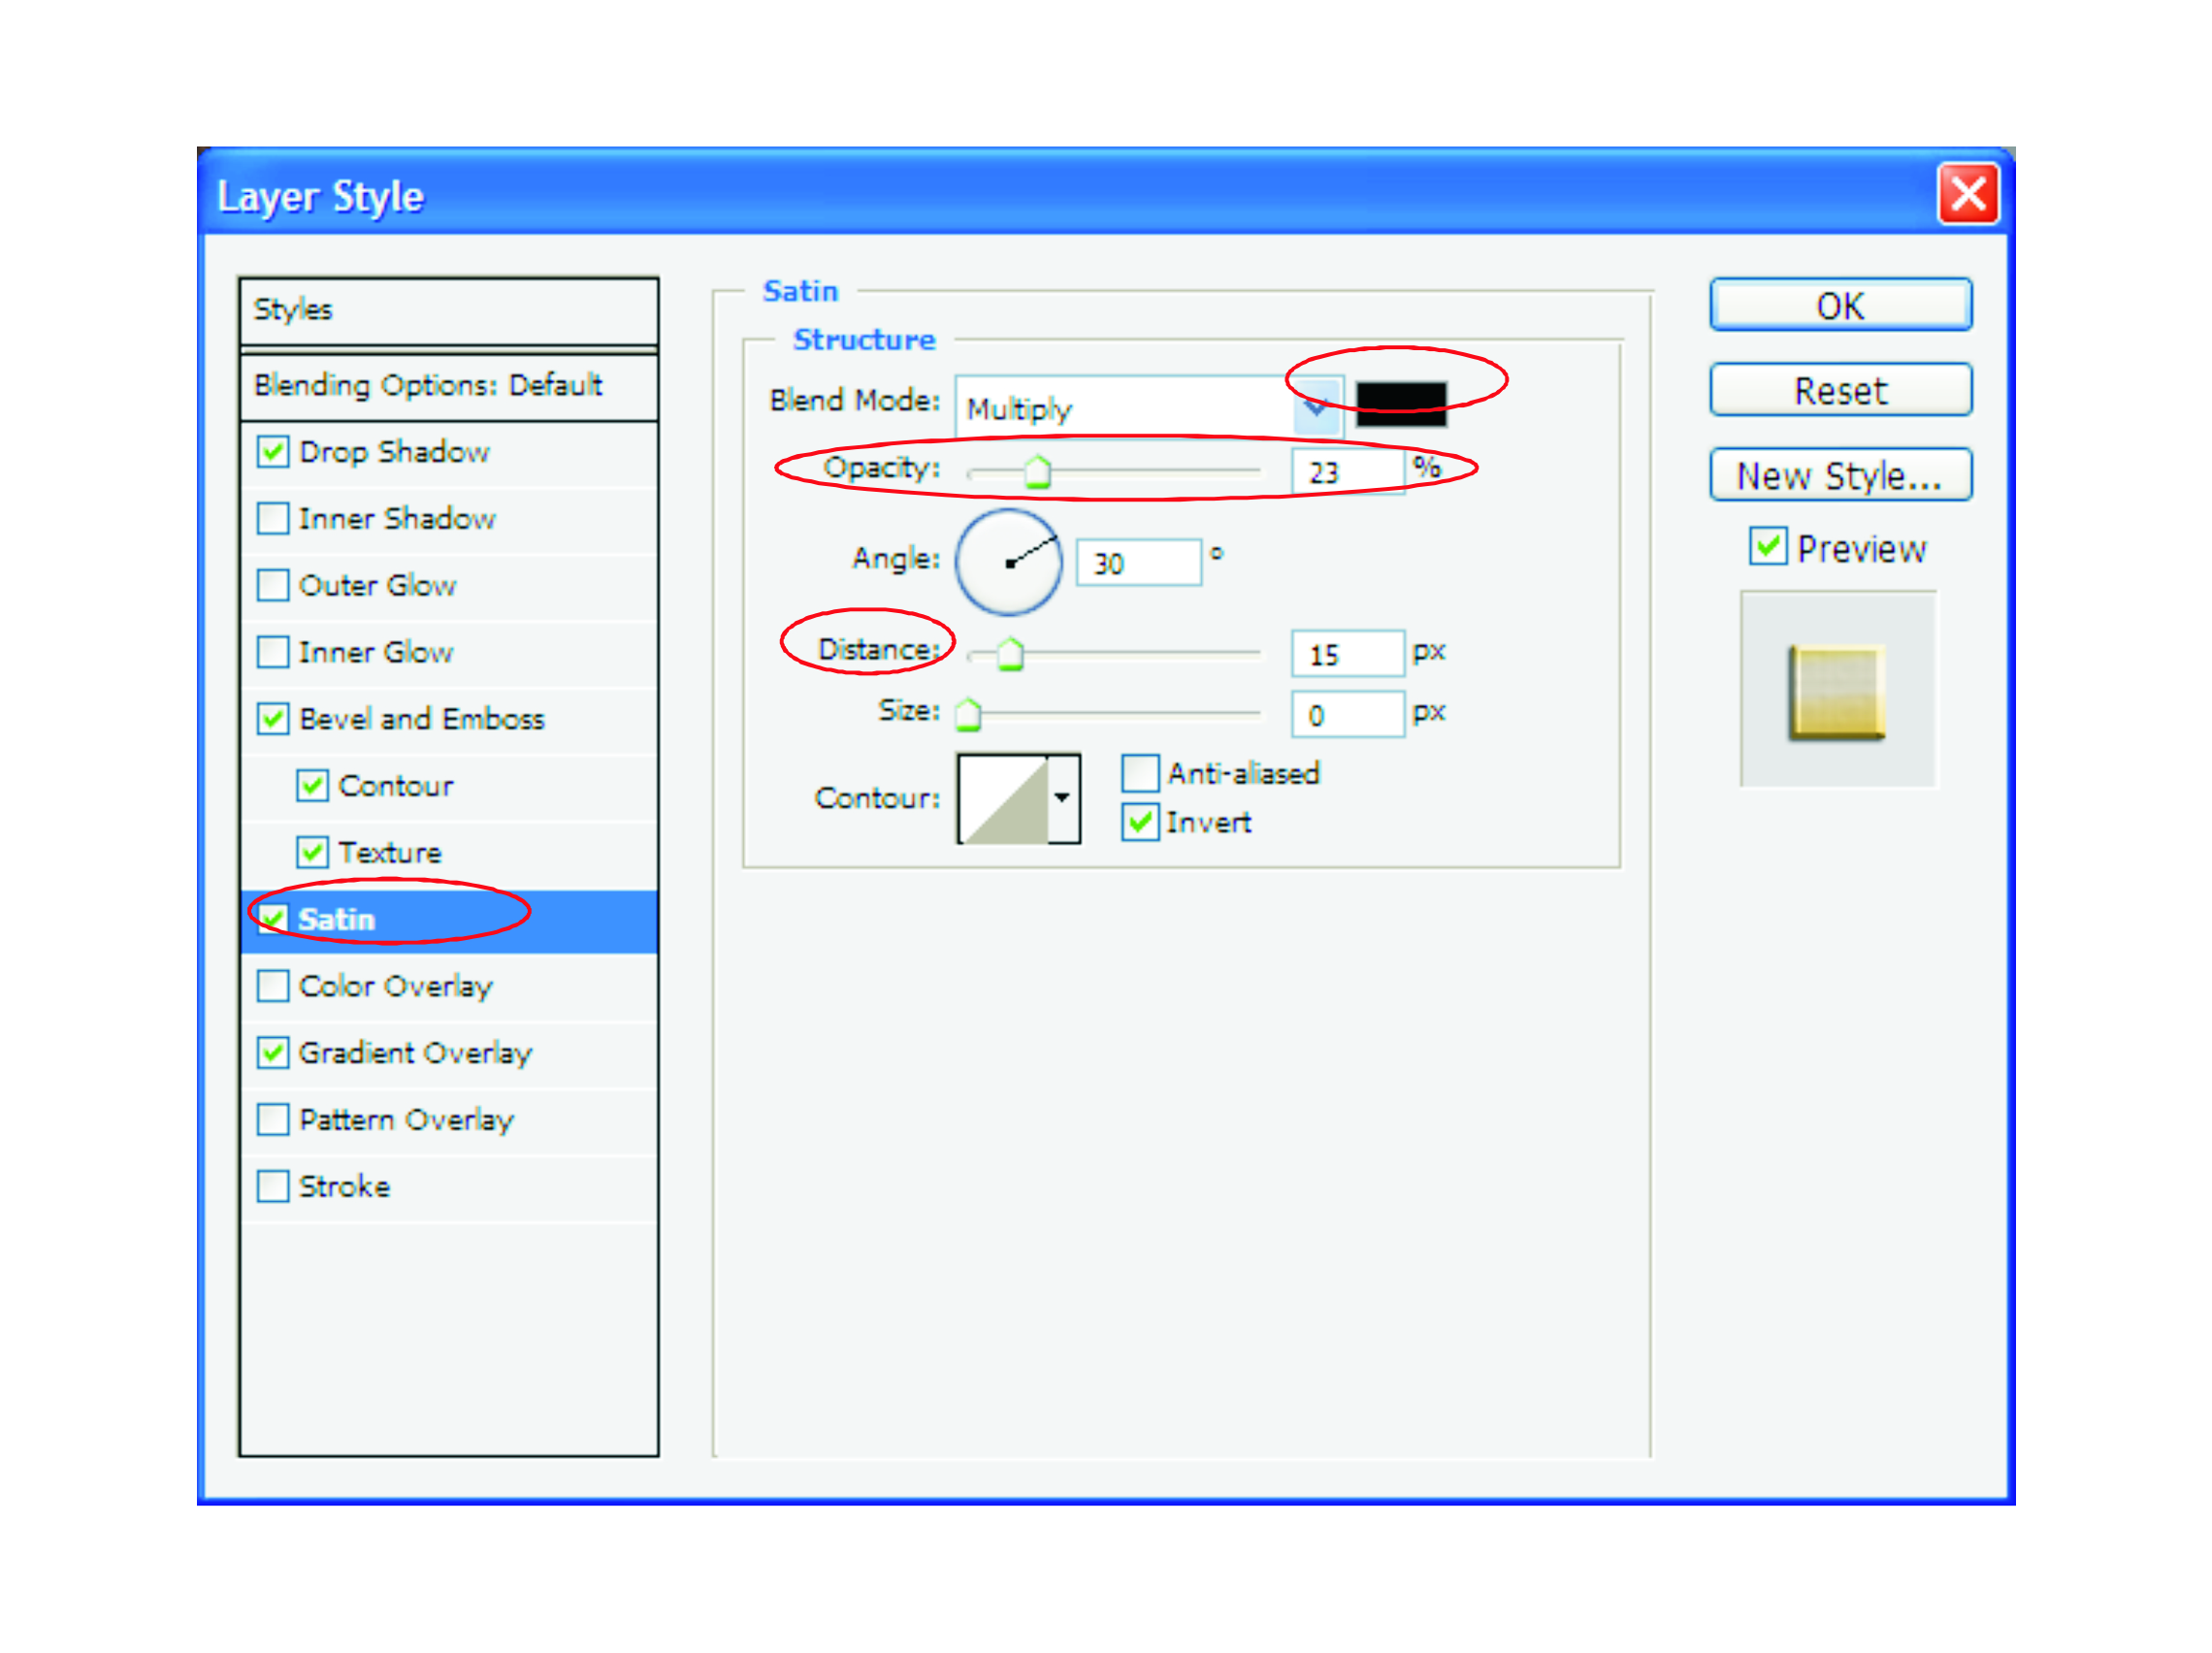Click the New Style... button
2212x1653 pixels.
pos(1839,476)
